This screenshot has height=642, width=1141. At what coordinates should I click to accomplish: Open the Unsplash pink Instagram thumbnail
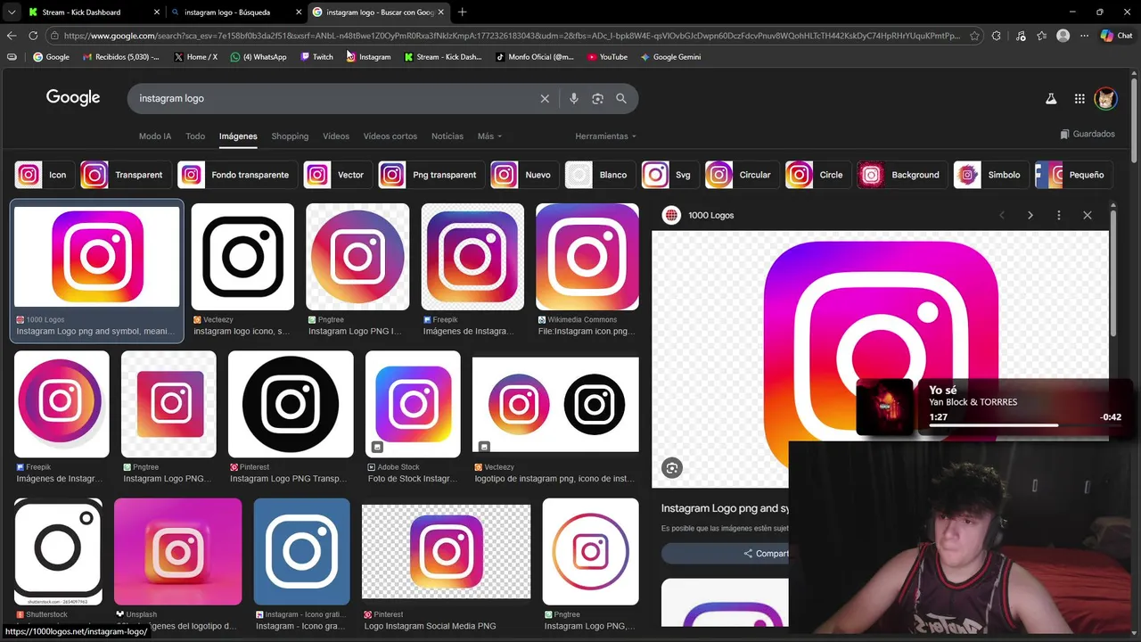coord(177,552)
